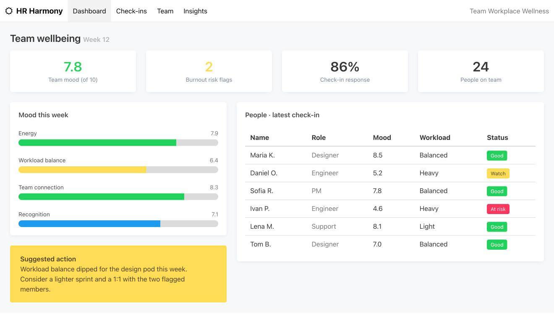
Task: Select the name Tom B. in the table
Action: click(261, 244)
